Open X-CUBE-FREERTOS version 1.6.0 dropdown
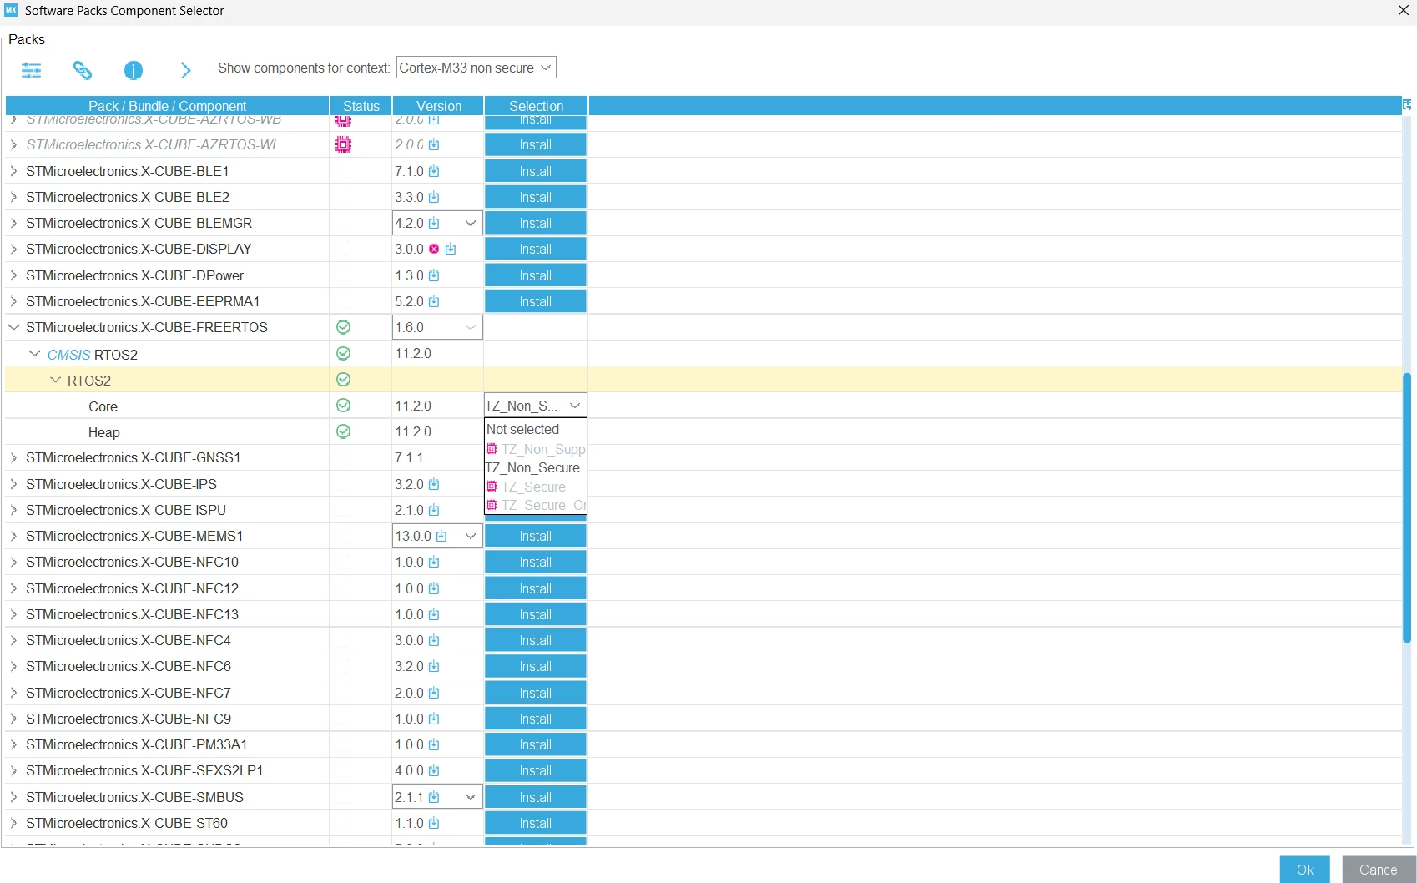 coord(437,327)
